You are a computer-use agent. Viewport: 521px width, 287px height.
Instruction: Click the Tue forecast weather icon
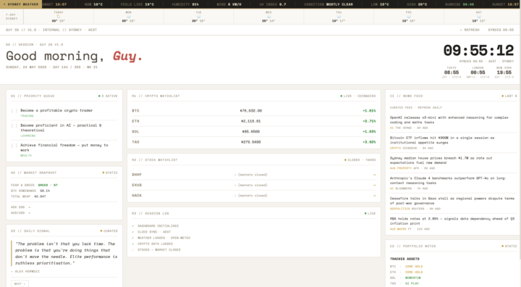[x=199, y=17]
